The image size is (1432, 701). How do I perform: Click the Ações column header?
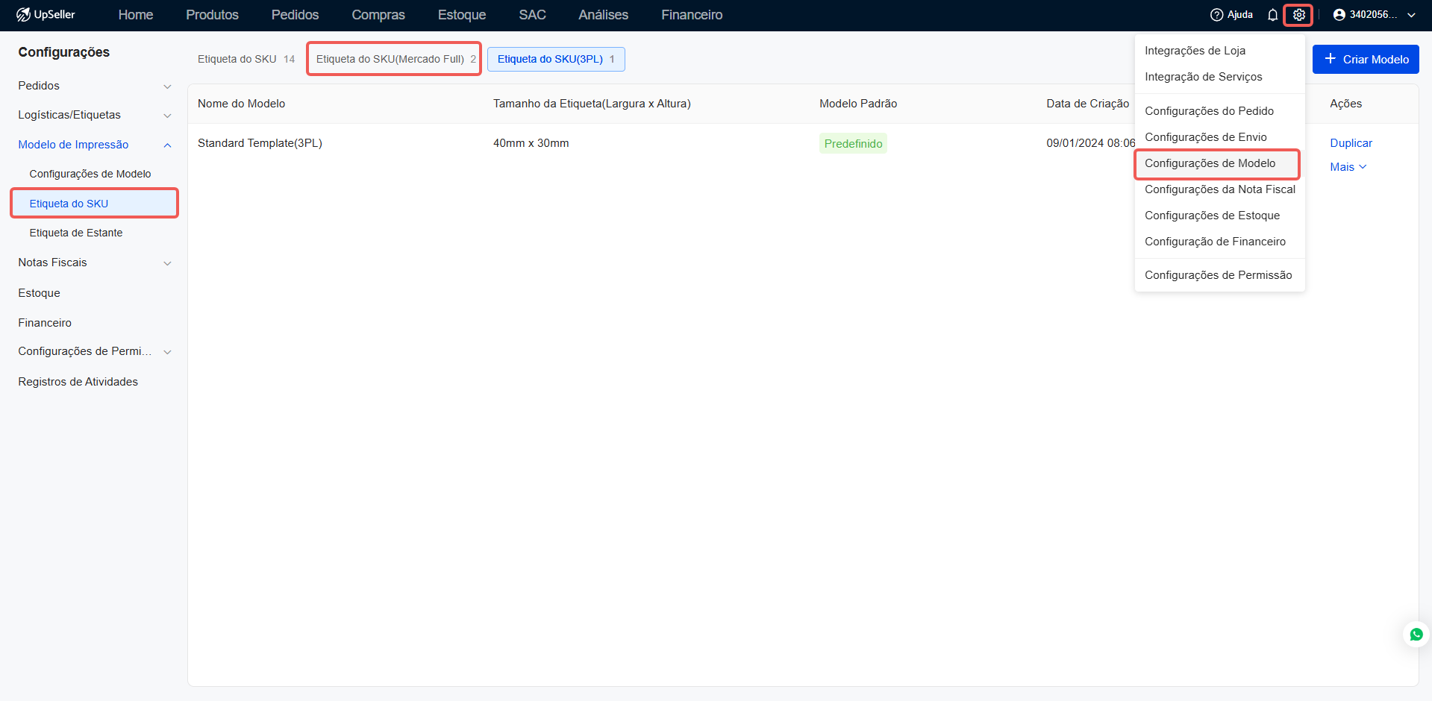coord(1345,104)
